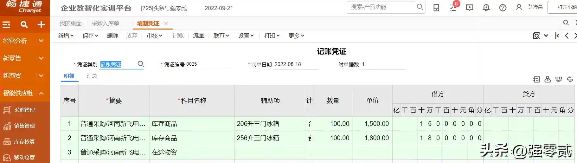The width and height of the screenshot is (577, 163).
Task: Jump to first voucher arrow icon
Action: [x=557, y=36]
